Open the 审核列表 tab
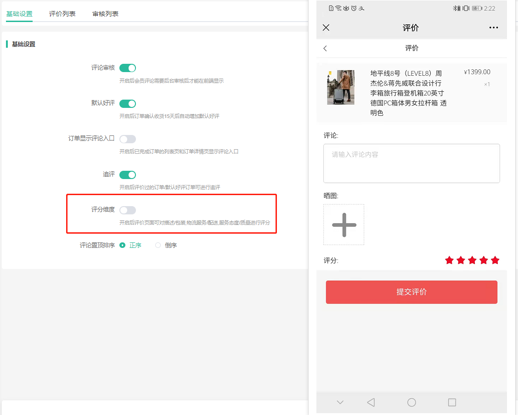 click(x=105, y=14)
